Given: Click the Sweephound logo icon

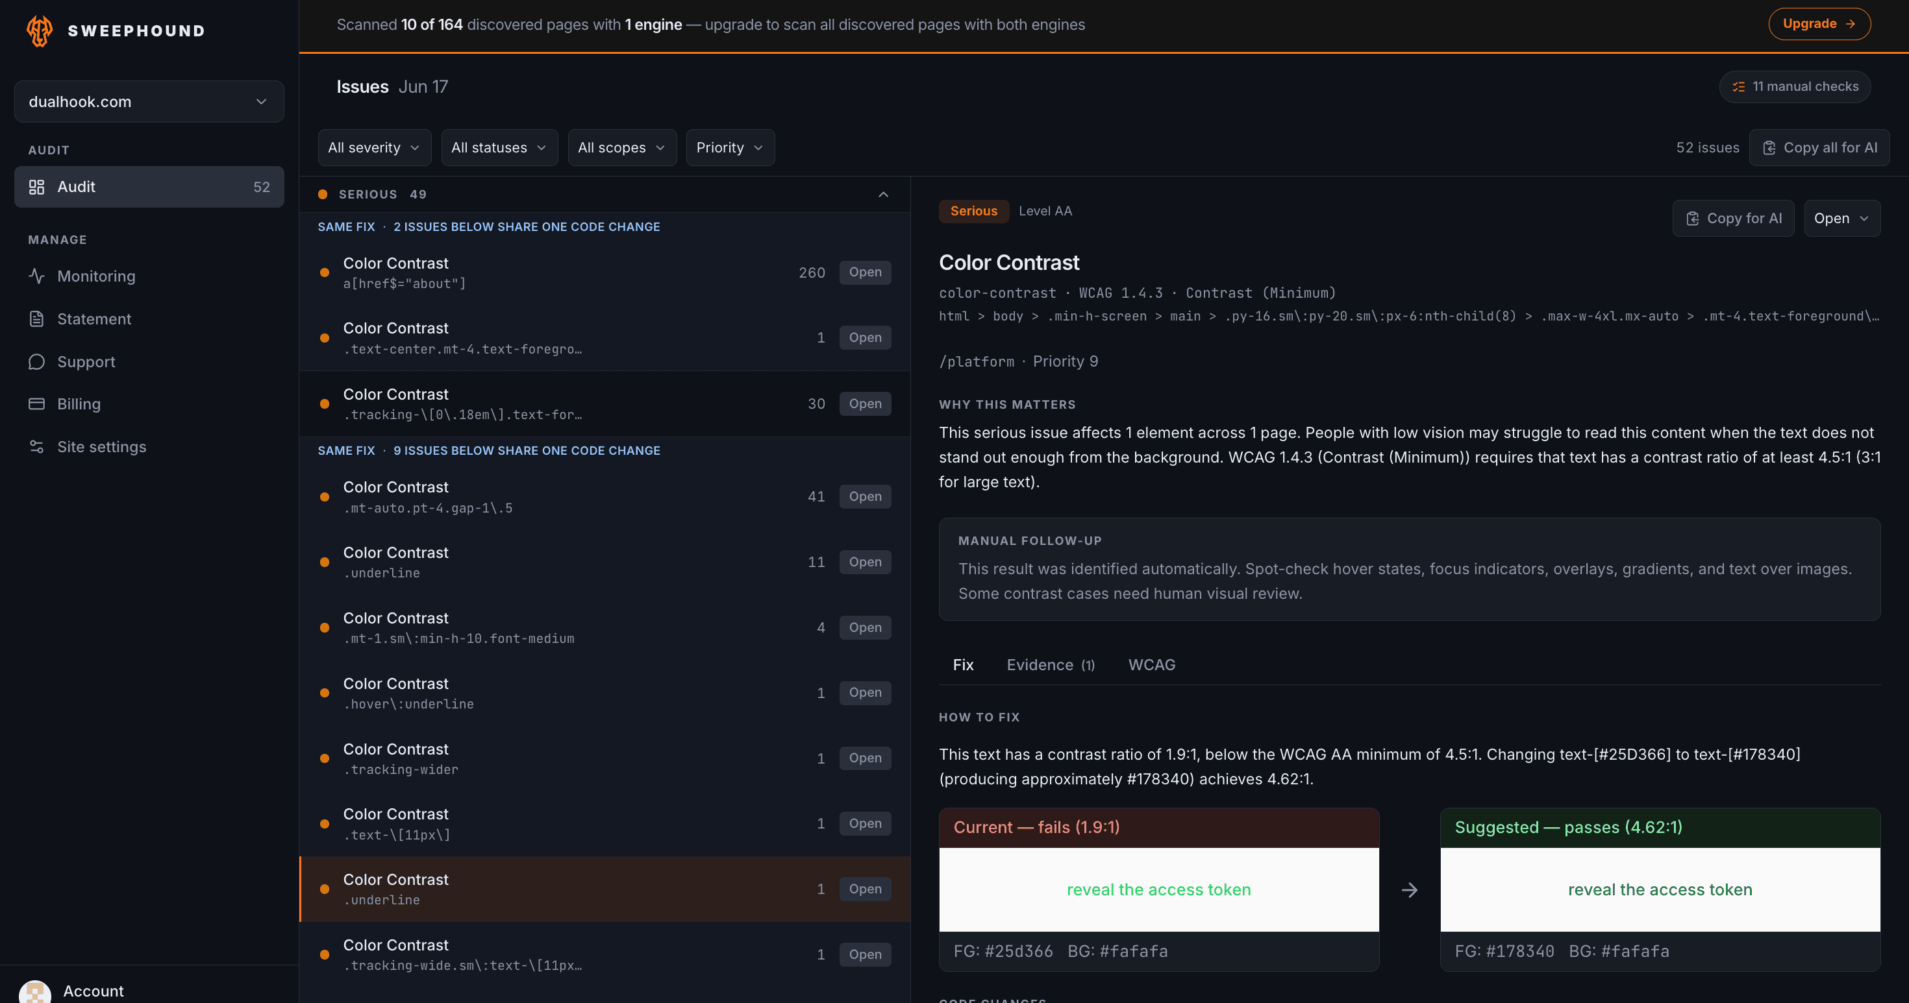Looking at the screenshot, I should click(x=40, y=30).
